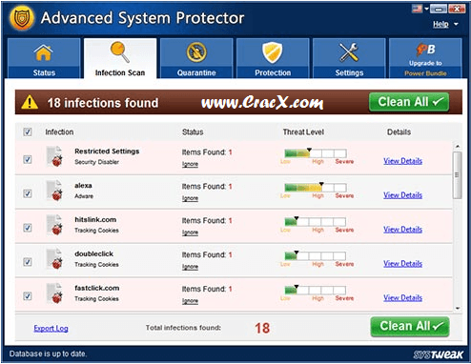Select Upgrade to Power Bundle tab
471x364 pixels.
(x=425, y=58)
